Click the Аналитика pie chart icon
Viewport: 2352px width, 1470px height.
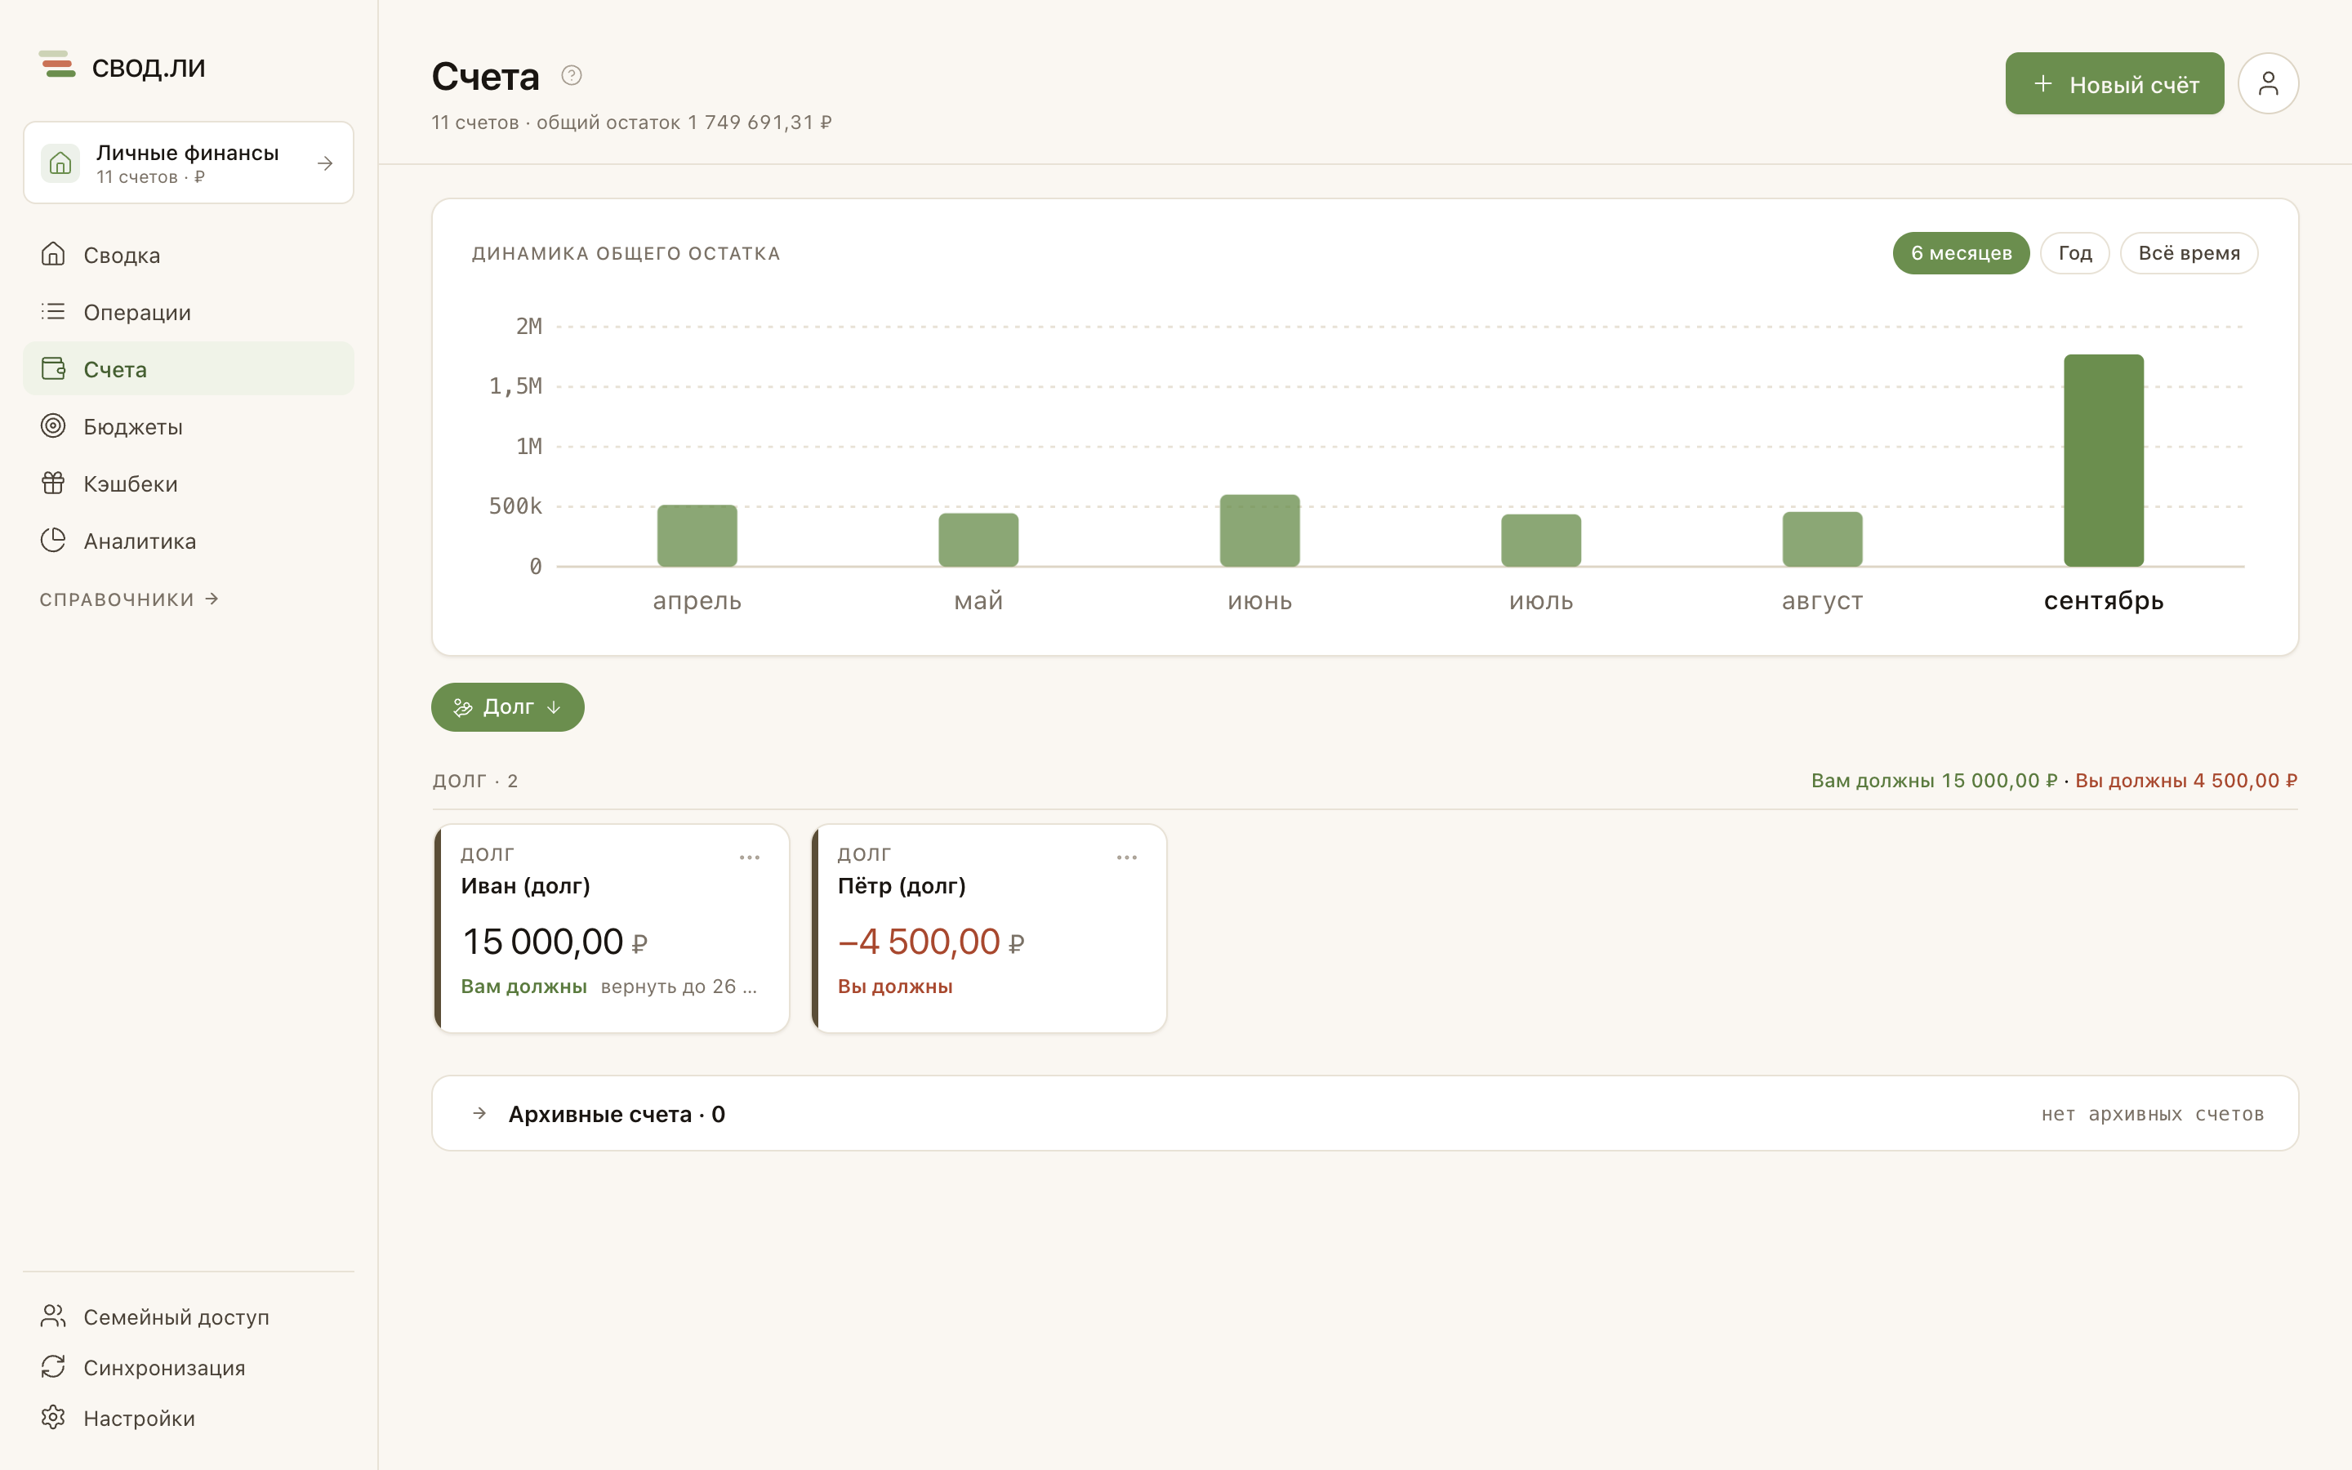[53, 541]
